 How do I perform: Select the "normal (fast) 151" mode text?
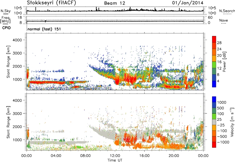44,29
